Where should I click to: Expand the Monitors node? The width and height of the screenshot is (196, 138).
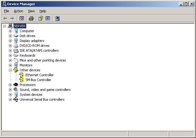pos(10,65)
